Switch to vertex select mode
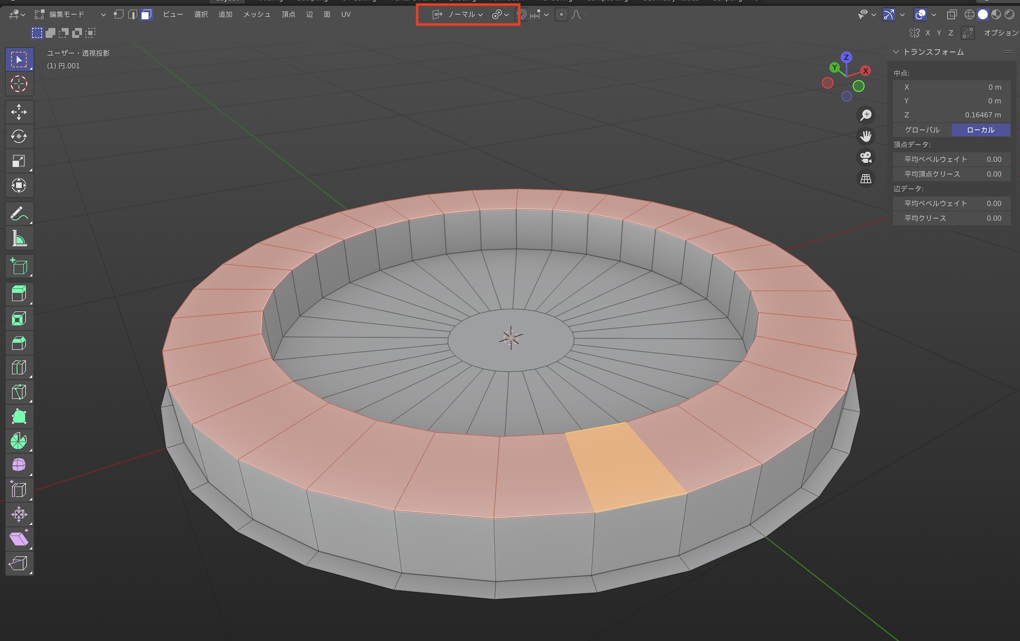This screenshot has height=641, width=1020. pos(118,15)
